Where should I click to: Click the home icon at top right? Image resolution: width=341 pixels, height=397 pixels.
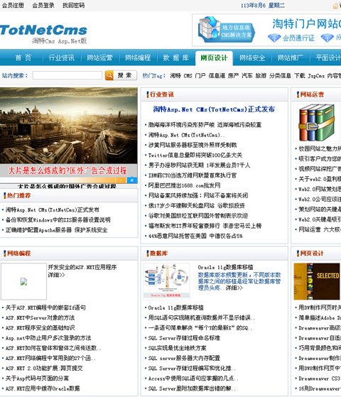[335, 6]
